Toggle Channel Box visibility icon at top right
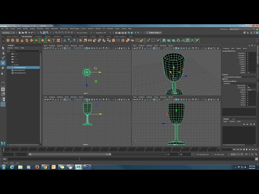Screen dimensions: 259x194 pyautogui.click(x=257, y=33)
